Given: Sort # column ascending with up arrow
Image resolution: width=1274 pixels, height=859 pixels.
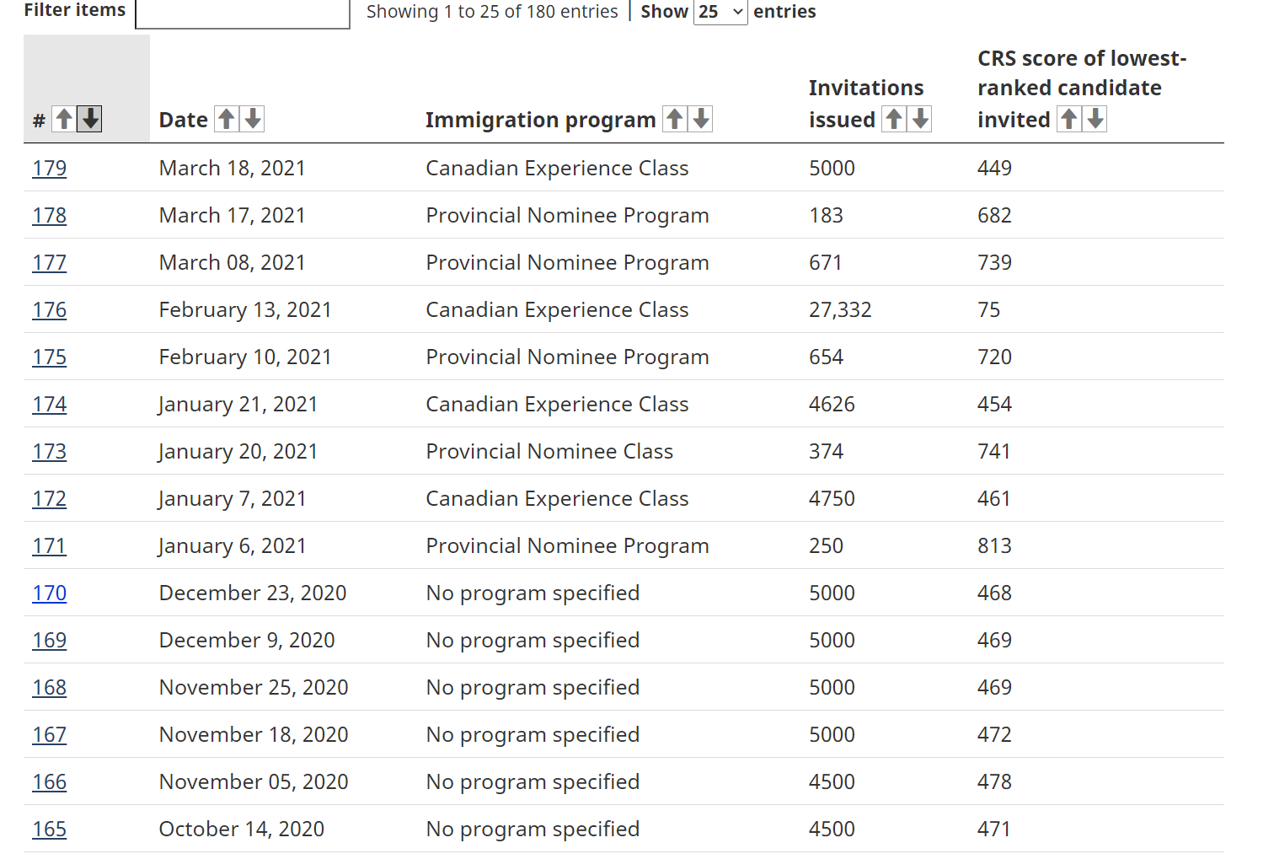Looking at the screenshot, I should point(64,120).
